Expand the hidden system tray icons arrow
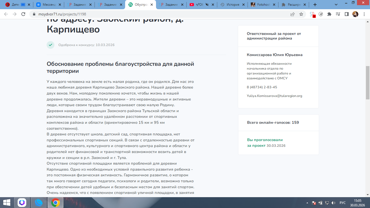The height and width of the screenshot is (208, 370). (x=307, y=203)
